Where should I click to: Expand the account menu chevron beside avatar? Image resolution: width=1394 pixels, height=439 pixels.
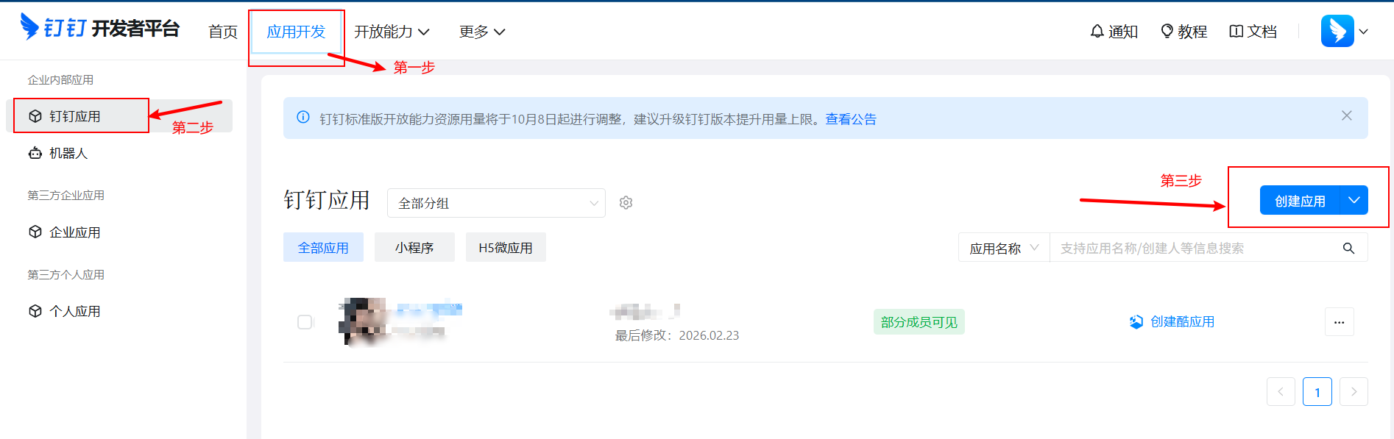coord(1363,32)
